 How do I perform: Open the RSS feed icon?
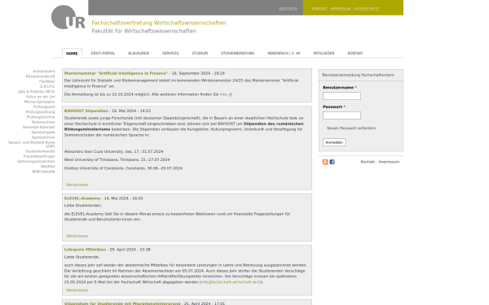[325, 162]
